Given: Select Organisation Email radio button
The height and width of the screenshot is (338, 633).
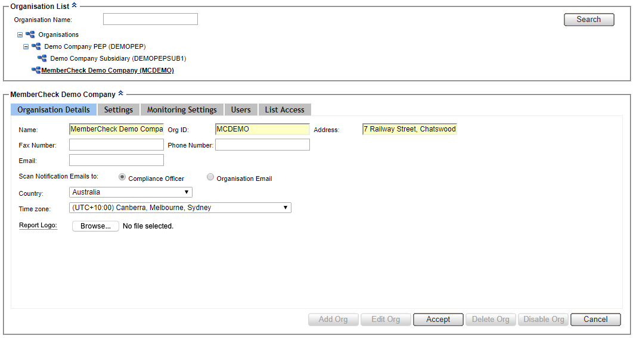Looking at the screenshot, I should [210, 177].
